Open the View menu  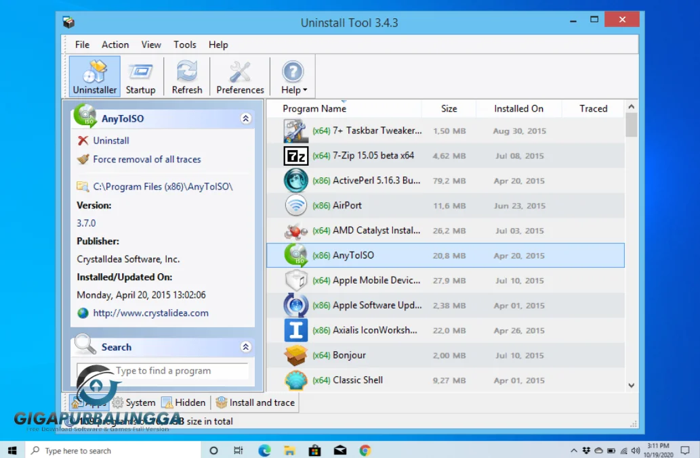click(151, 45)
